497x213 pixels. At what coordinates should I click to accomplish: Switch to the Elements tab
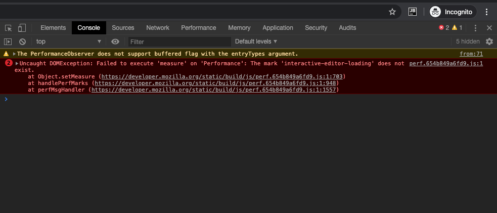pyautogui.click(x=53, y=28)
